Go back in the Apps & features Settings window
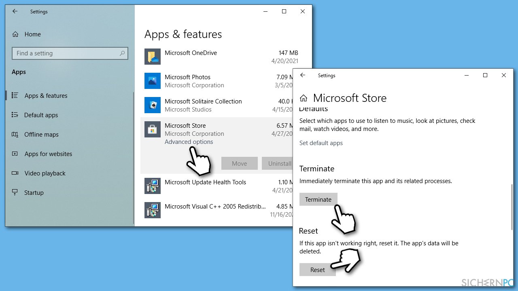Screen dimensions: 518x291 coord(15,11)
